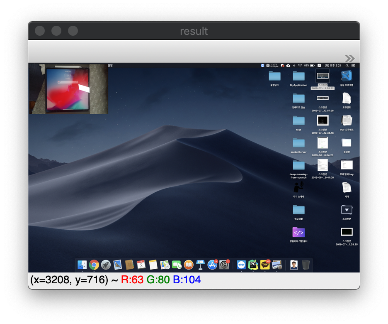388x324 pixels.
Task: Open System Preferences gear icon
Action: 224,265
